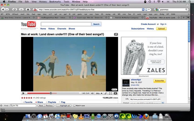This screenshot has height=121, width=194.
Task: Open the Shows section
Action: (72, 29)
